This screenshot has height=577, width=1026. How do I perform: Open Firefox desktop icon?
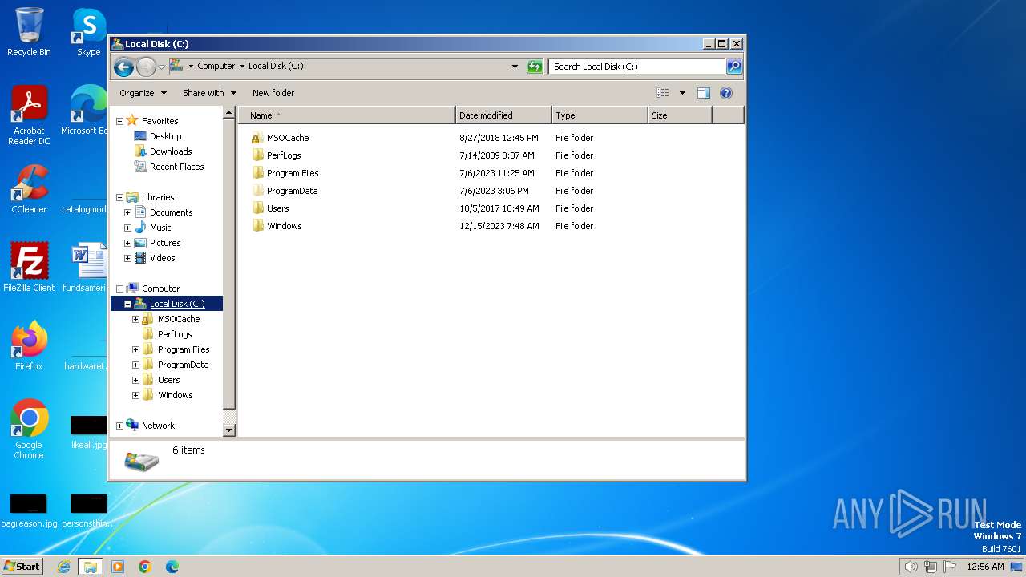pos(29,345)
